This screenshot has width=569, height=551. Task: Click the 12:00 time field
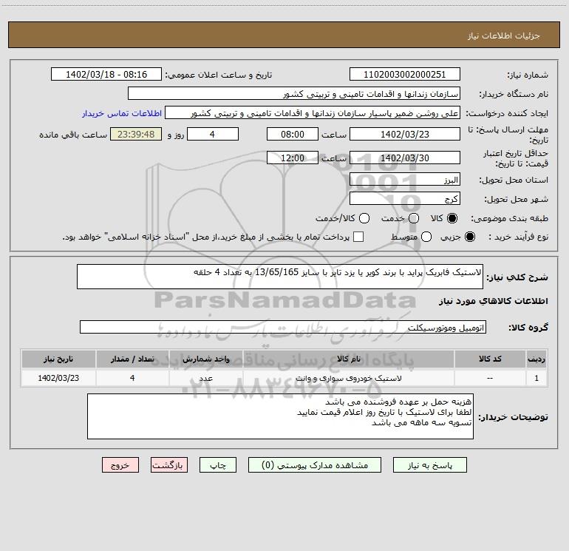(x=293, y=158)
